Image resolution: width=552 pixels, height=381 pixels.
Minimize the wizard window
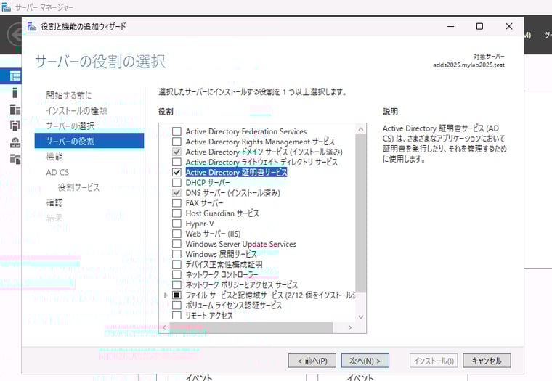[450, 26]
